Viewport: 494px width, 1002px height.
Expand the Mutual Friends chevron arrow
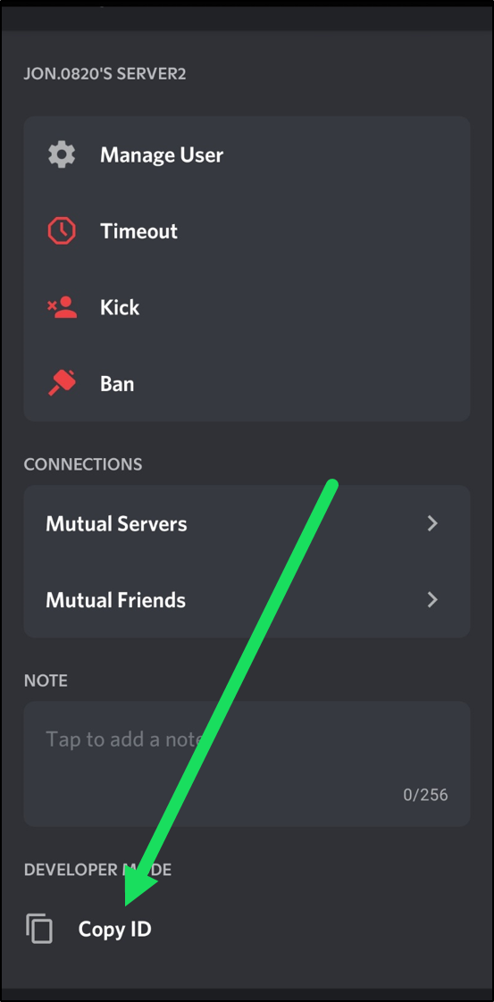432,599
